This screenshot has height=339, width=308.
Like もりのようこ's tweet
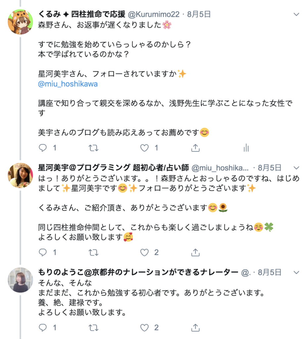[x=145, y=328]
